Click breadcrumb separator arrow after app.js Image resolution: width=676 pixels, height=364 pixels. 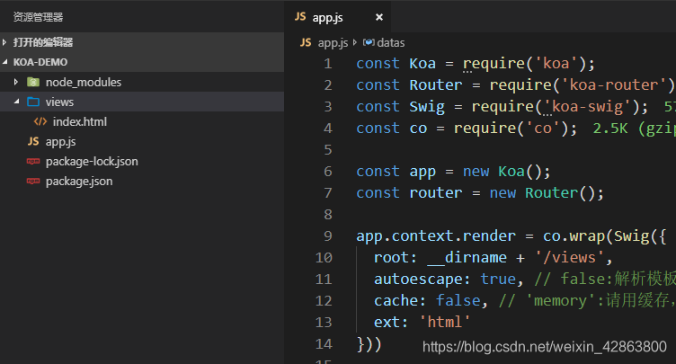click(355, 42)
